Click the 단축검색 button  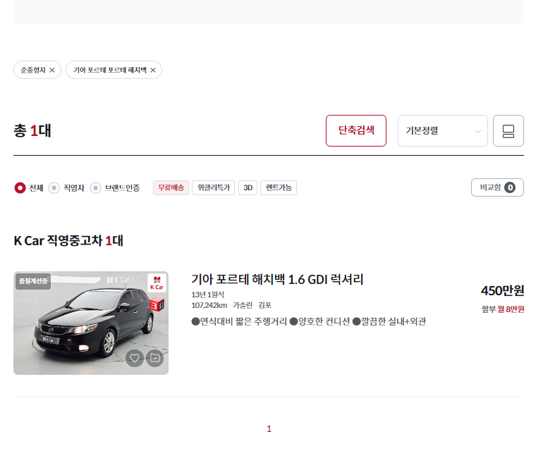click(x=355, y=131)
